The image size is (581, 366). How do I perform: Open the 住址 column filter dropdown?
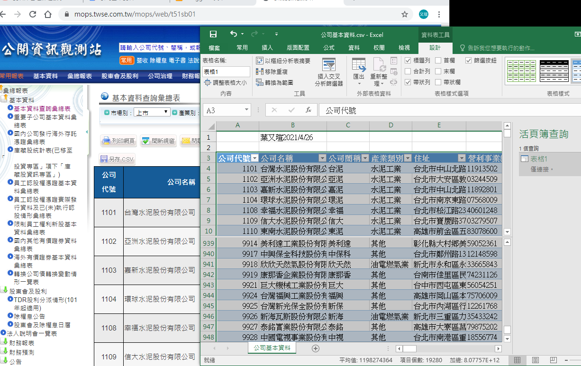[x=462, y=158]
